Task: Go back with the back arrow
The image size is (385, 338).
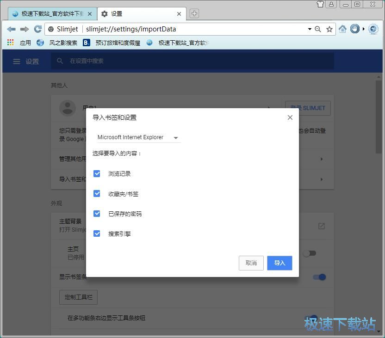Action: coord(11,29)
